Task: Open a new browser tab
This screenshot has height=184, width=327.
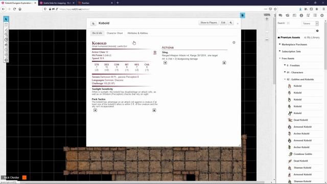Action: coord(118,3)
